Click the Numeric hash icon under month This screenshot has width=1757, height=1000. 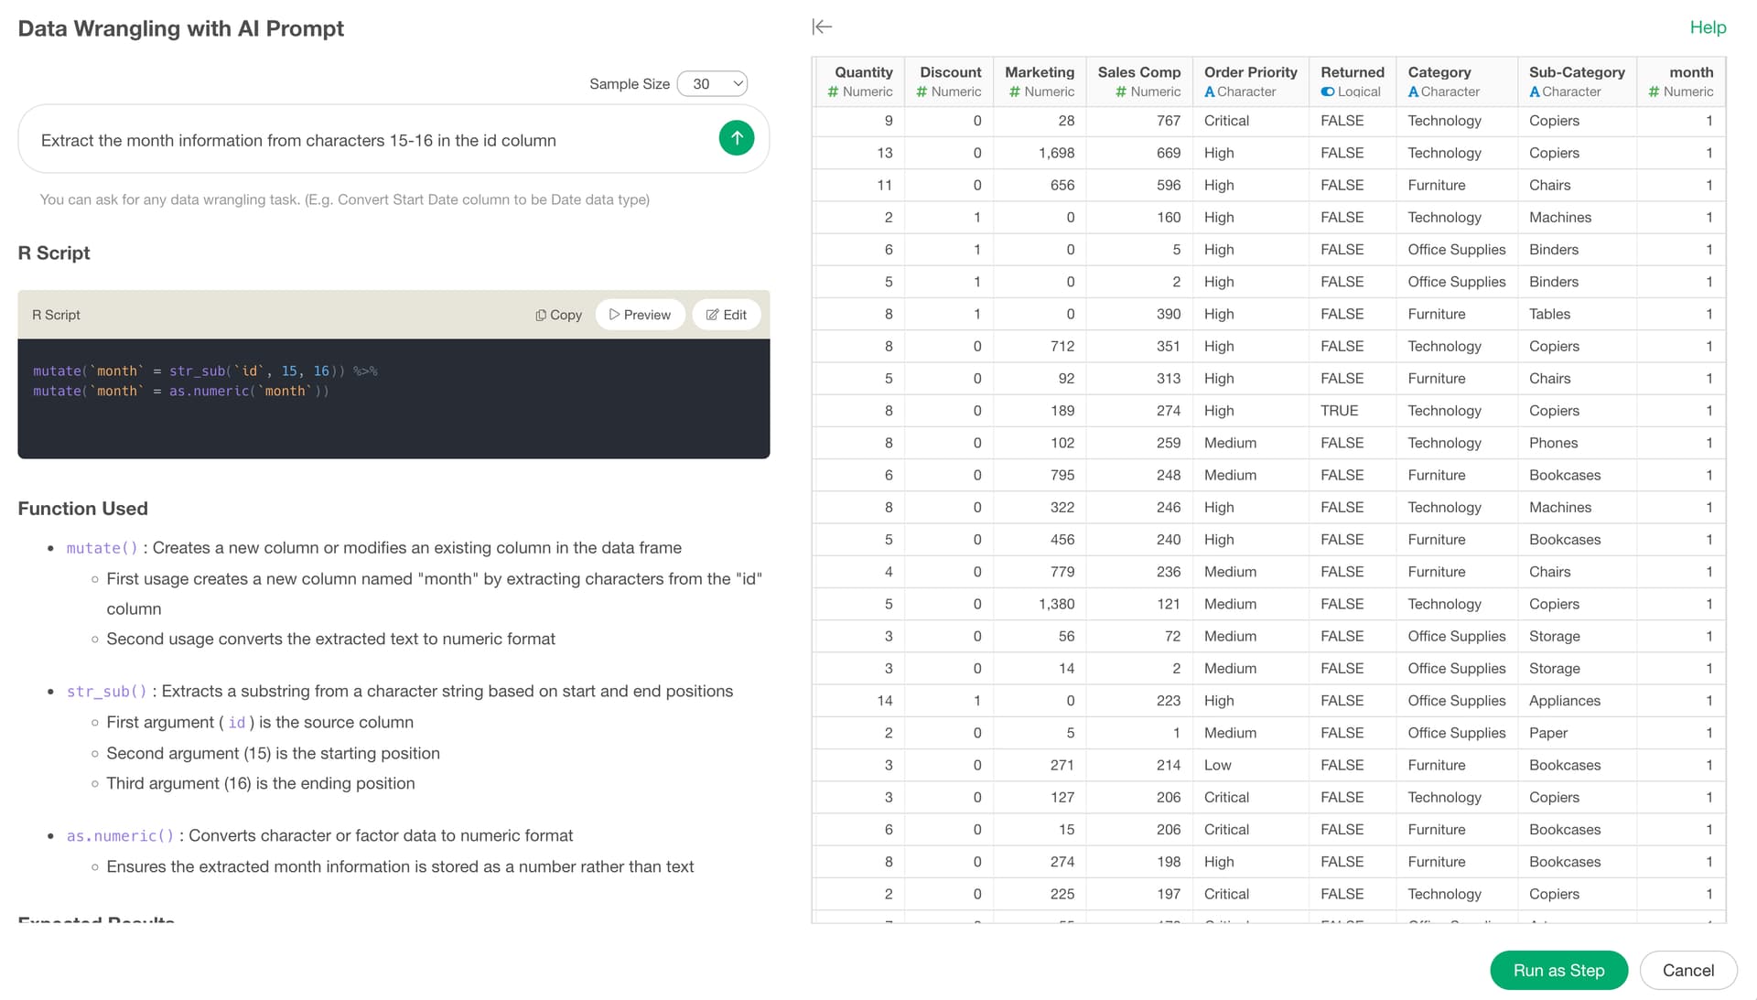[x=1654, y=91]
